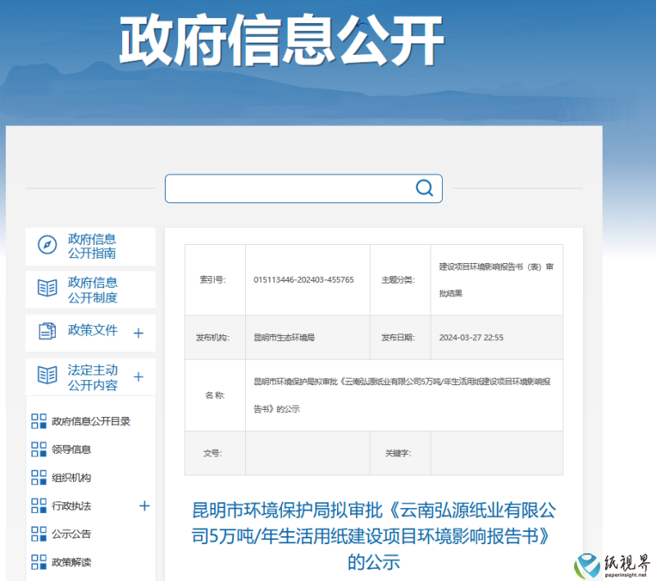Click the document icon beside 政策文件
Screen dimensions: 656x581
[x=48, y=331]
